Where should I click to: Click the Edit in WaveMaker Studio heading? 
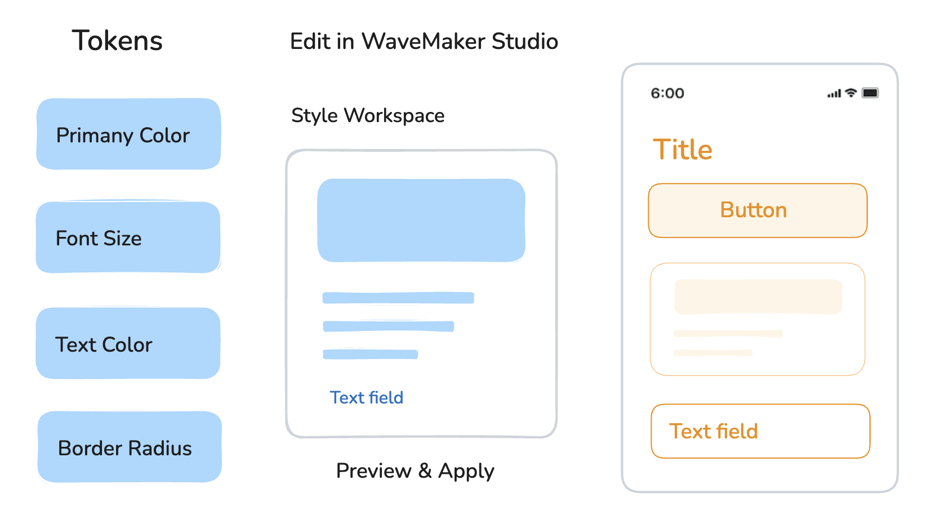pyautogui.click(x=424, y=42)
